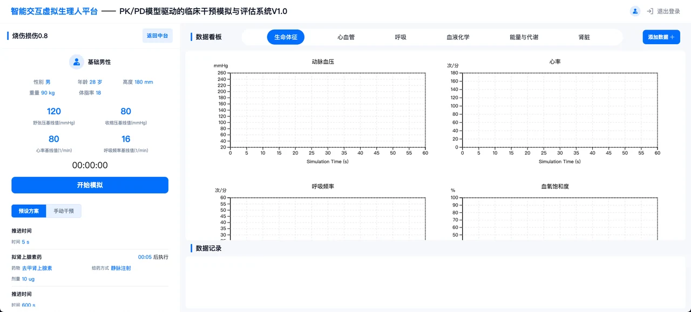The width and height of the screenshot is (691, 312).
Task: Click the 性别 男 field
Action: click(42, 82)
